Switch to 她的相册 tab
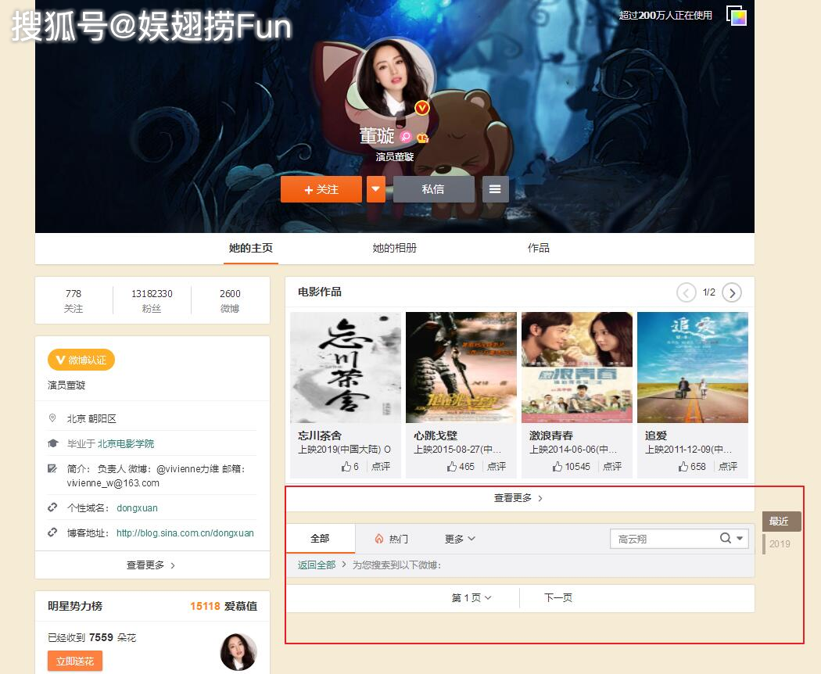Screen dimensions: 821x674 pos(394,248)
